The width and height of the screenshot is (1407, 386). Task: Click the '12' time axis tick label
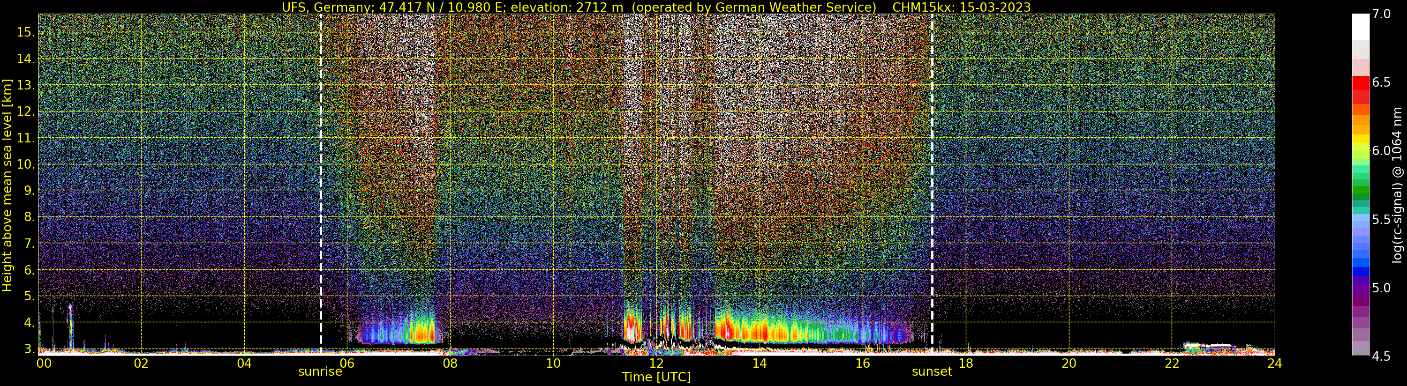656,363
